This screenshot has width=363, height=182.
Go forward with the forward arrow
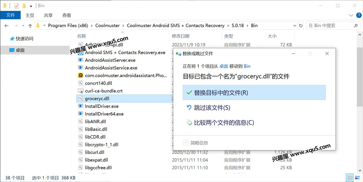(x=16, y=26)
